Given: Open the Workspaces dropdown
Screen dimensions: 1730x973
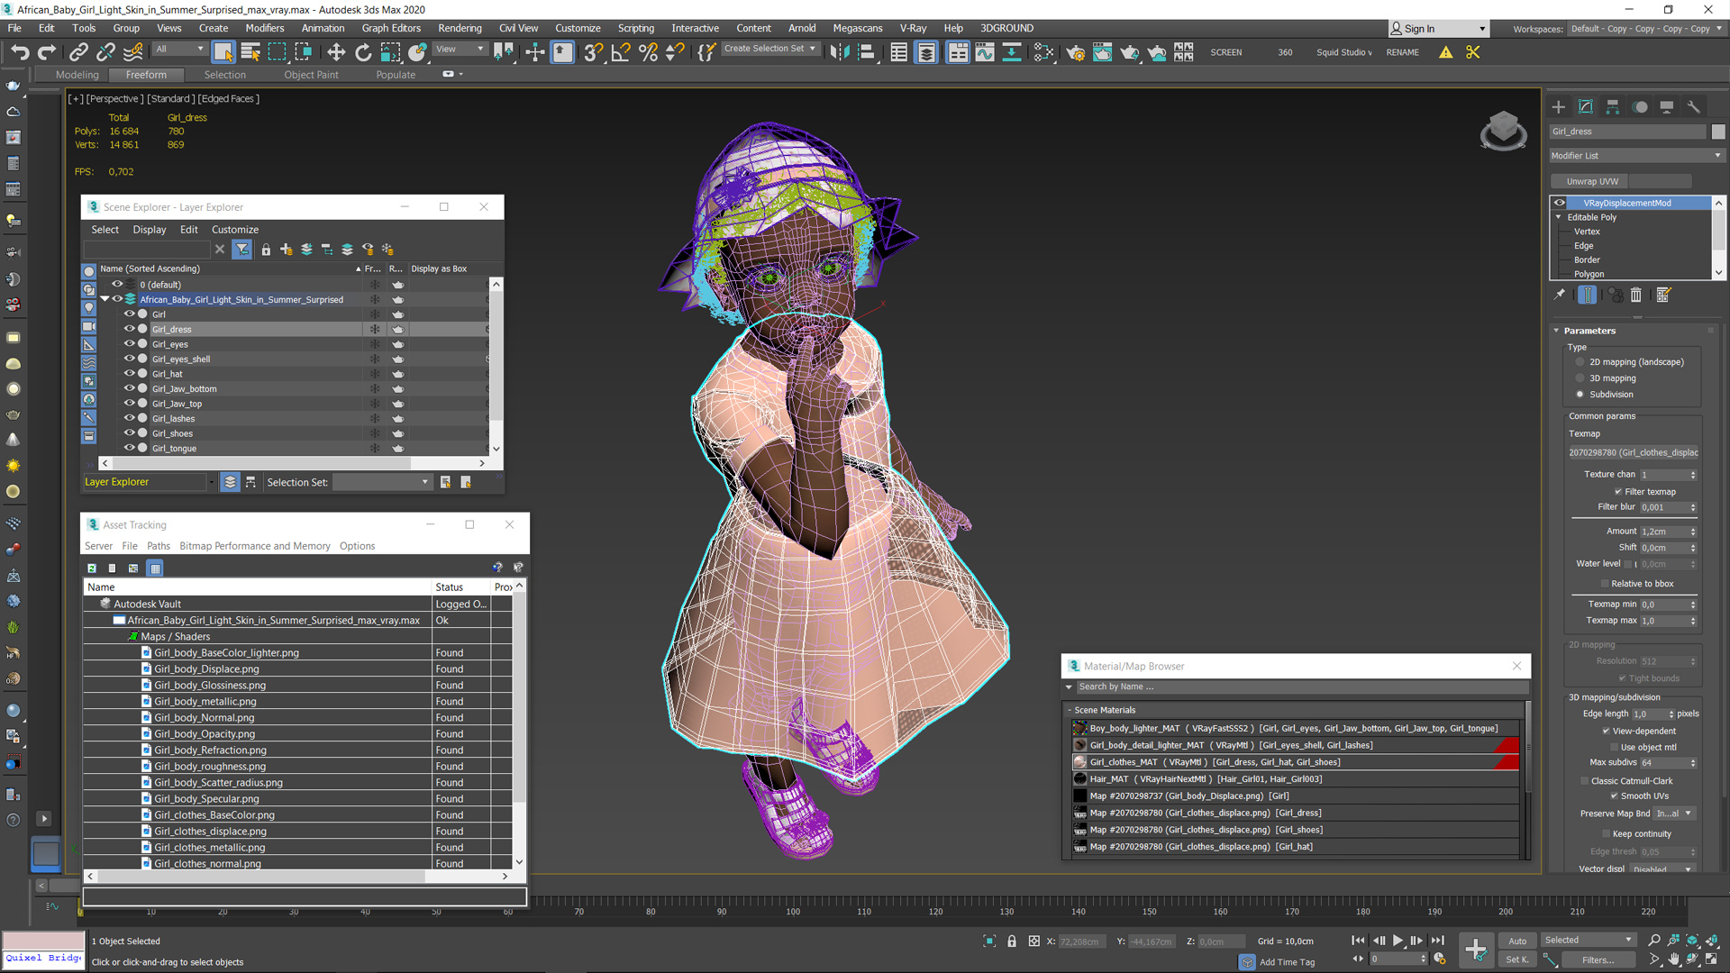Looking at the screenshot, I should click(x=1645, y=29).
